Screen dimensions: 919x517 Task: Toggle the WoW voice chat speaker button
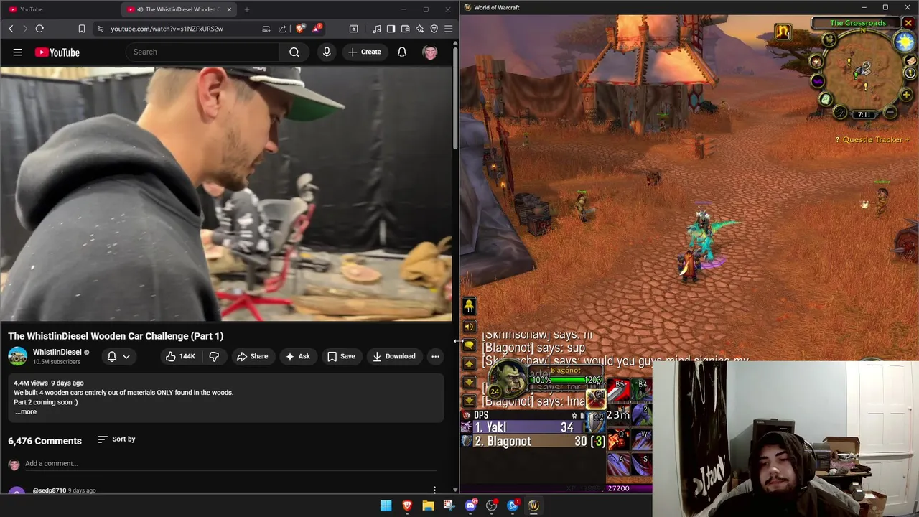[469, 327]
